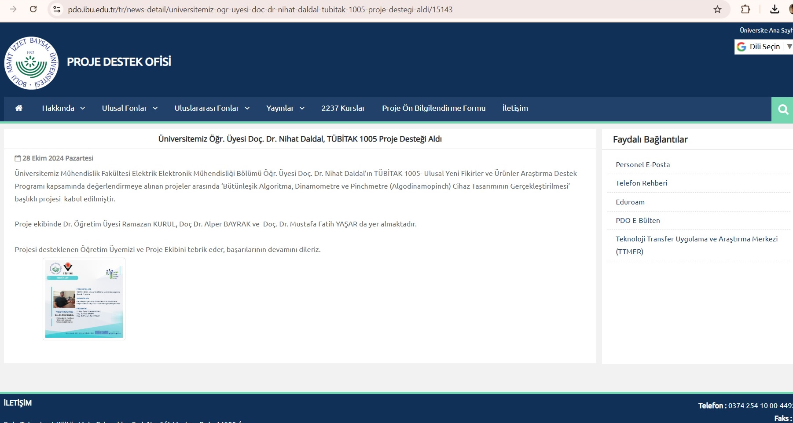Open Personel E-Posta link
Viewport: 793px width, 423px height.
click(x=642, y=165)
